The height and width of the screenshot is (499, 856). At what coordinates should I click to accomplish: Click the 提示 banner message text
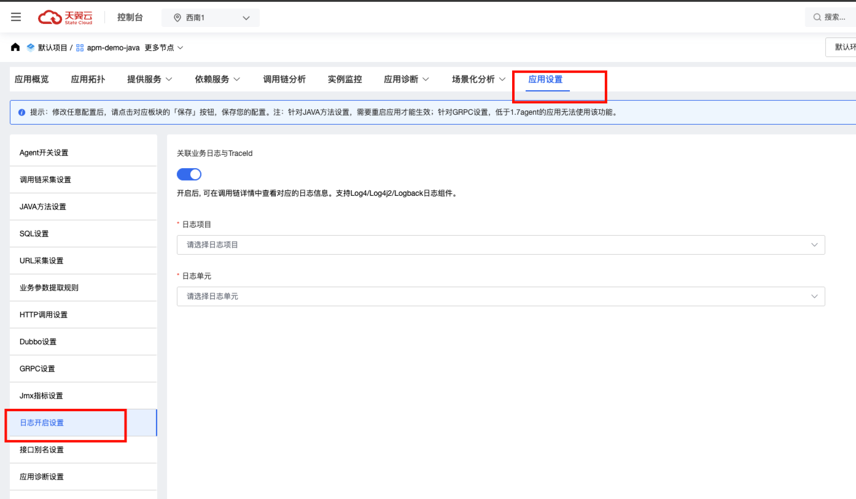coord(324,112)
